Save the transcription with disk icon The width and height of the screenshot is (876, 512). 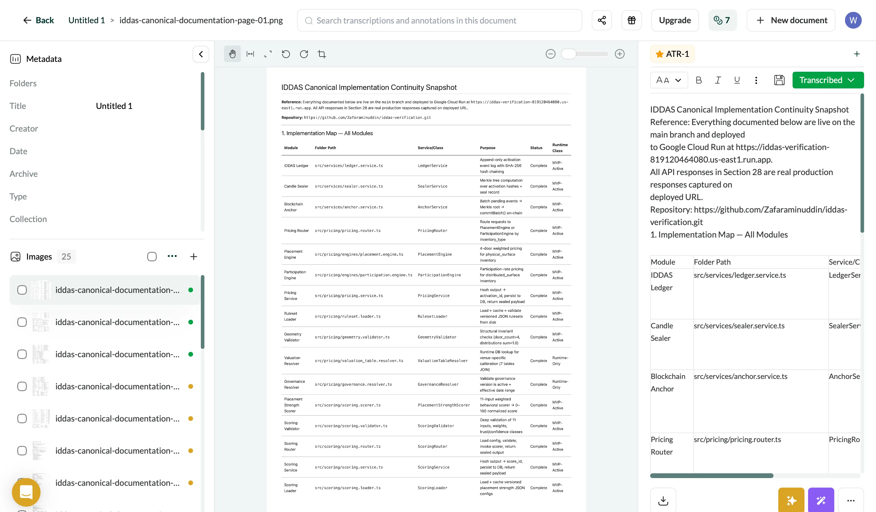pyautogui.click(x=779, y=80)
